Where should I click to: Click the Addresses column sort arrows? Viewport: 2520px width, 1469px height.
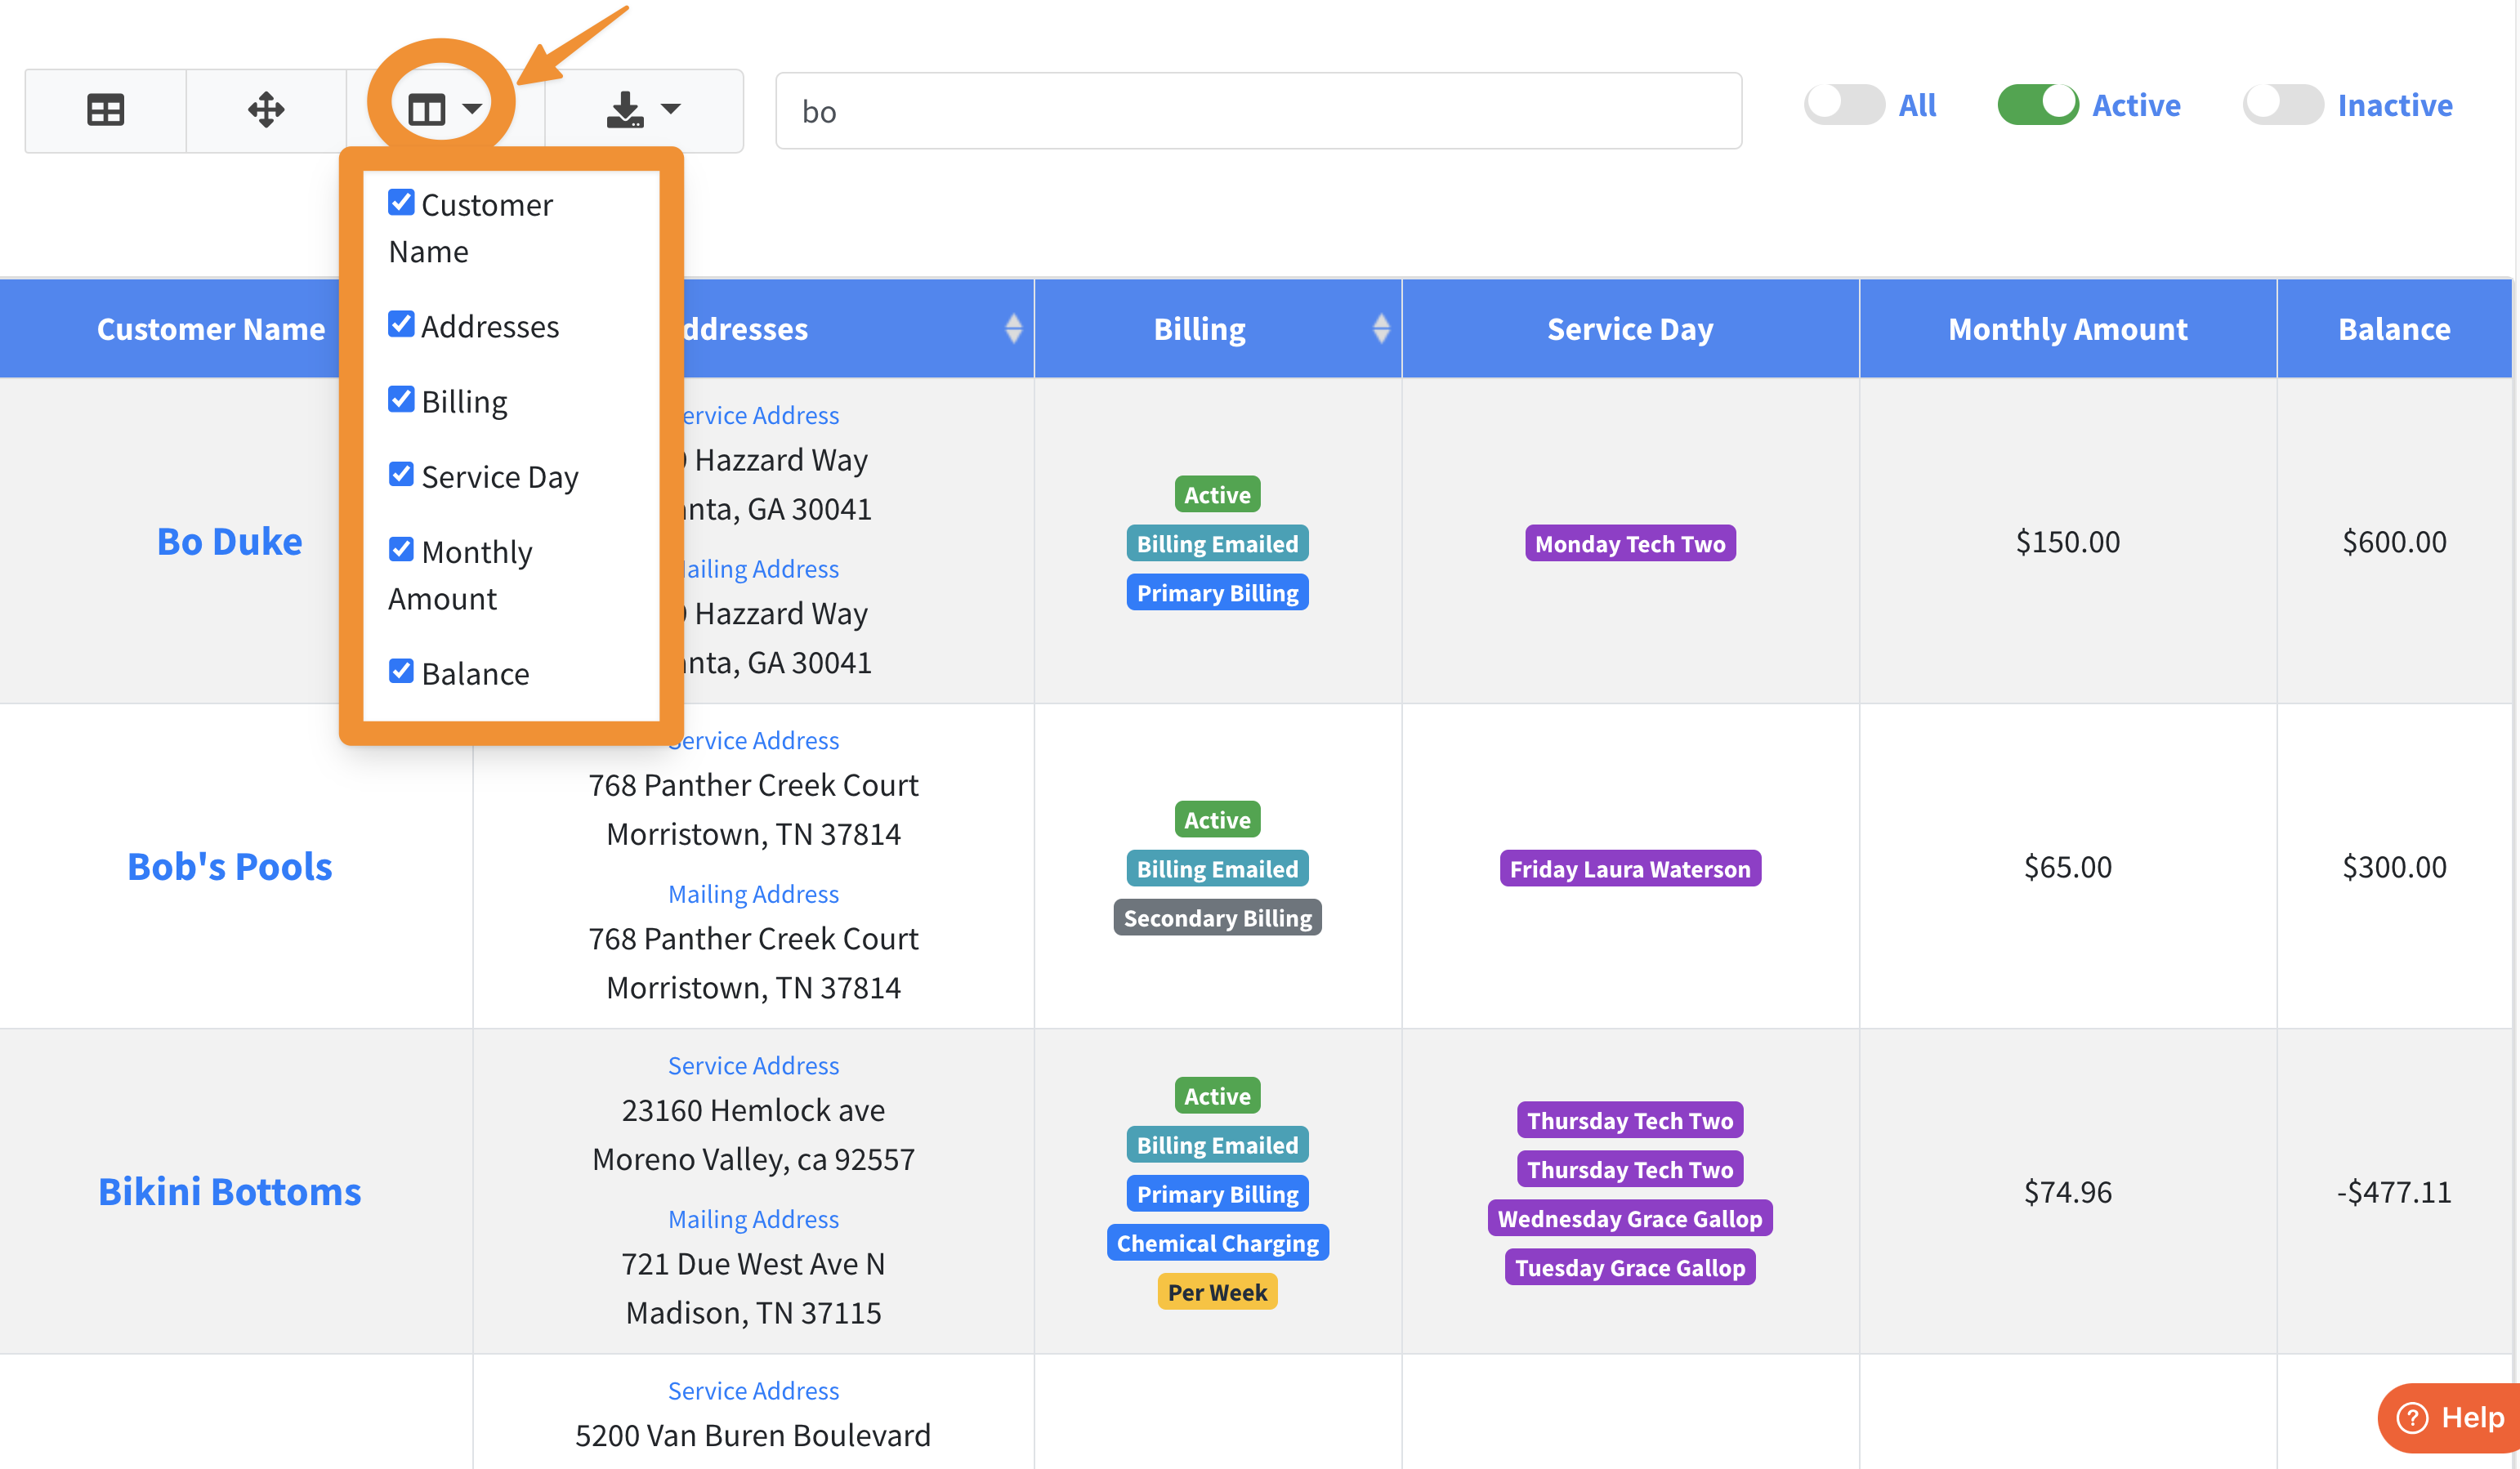(1013, 329)
